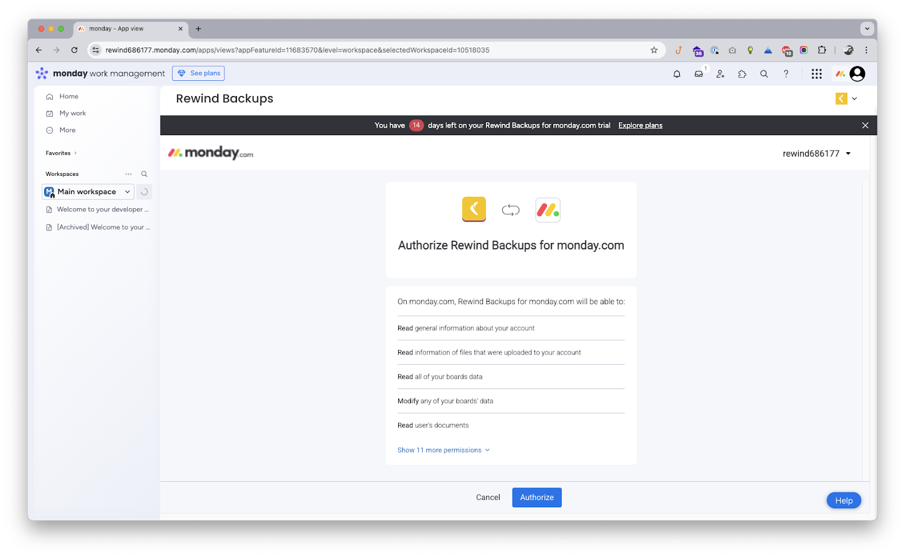Image resolution: width=905 pixels, height=557 pixels.
Task: View site information icon in address bar
Action: [x=96, y=50]
